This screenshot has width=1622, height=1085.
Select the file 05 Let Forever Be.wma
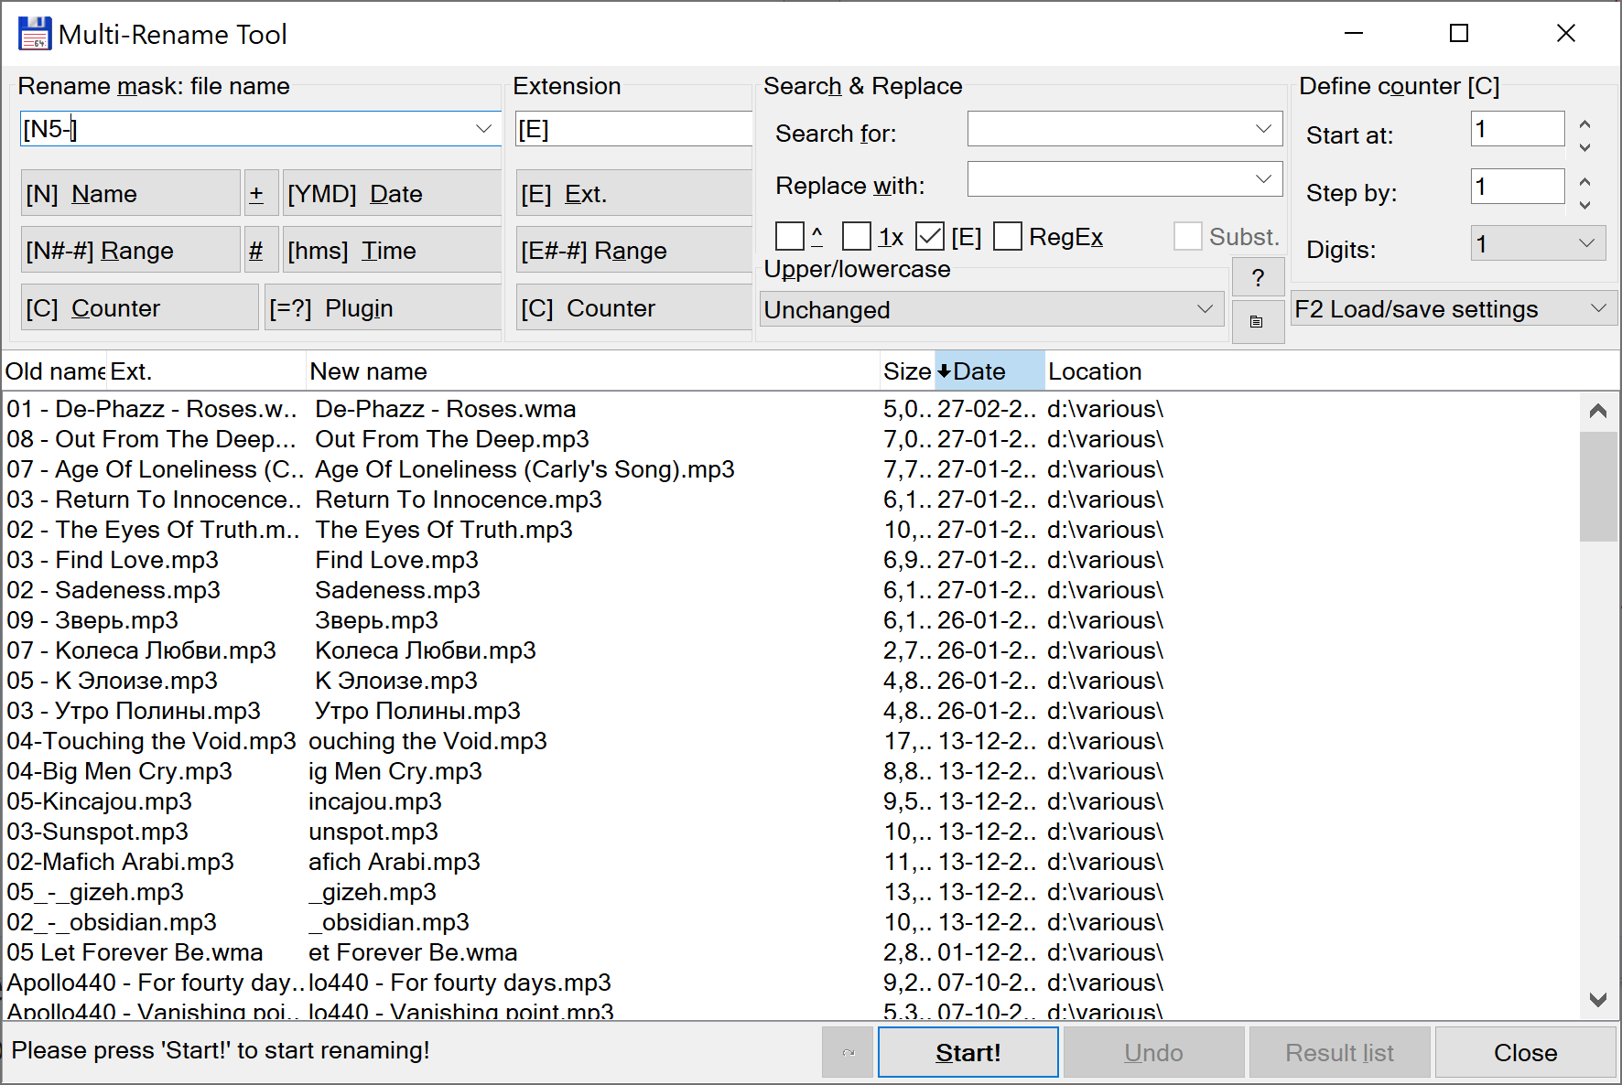coord(135,951)
